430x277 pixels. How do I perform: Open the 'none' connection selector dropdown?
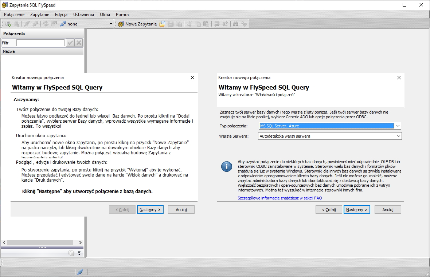111,24
